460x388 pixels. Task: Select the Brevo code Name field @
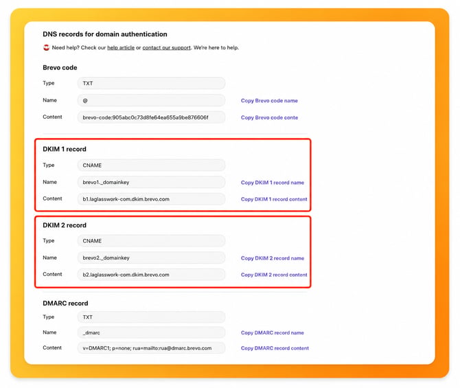pos(151,100)
